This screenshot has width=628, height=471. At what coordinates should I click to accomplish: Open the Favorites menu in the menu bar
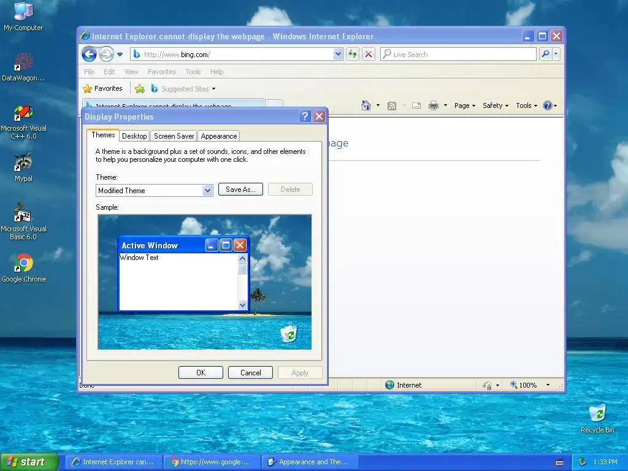(161, 72)
